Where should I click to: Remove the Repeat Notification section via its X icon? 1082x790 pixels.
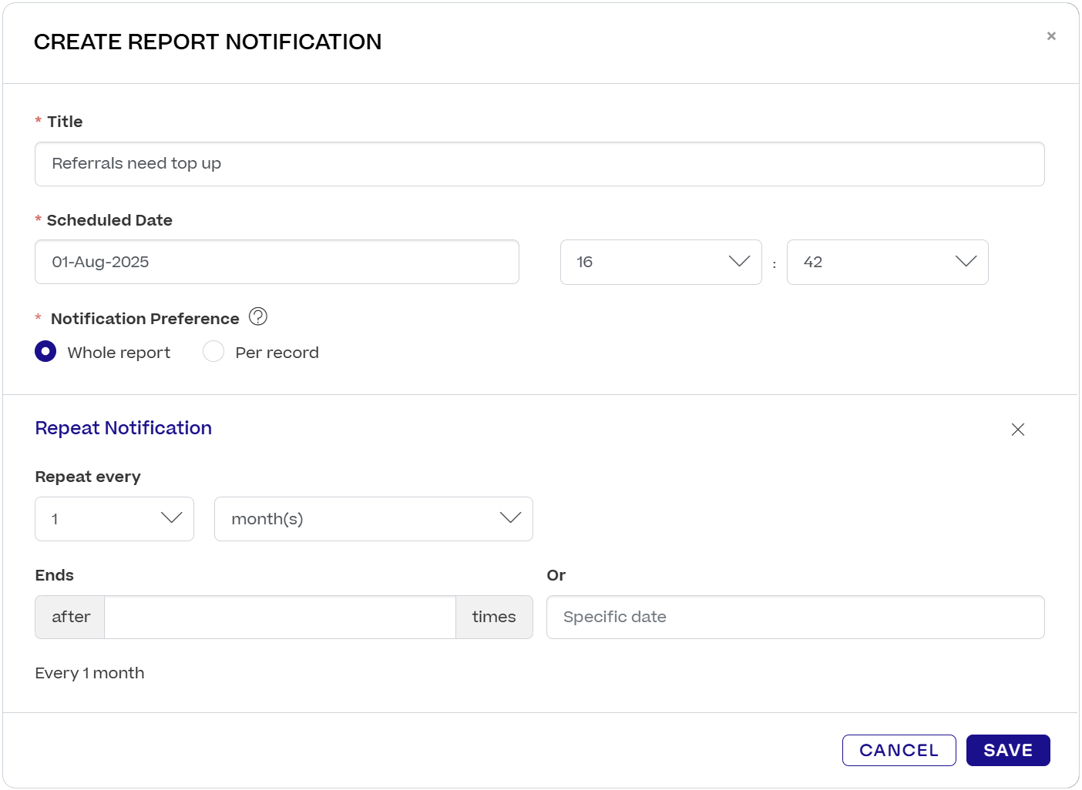point(1018,430)
